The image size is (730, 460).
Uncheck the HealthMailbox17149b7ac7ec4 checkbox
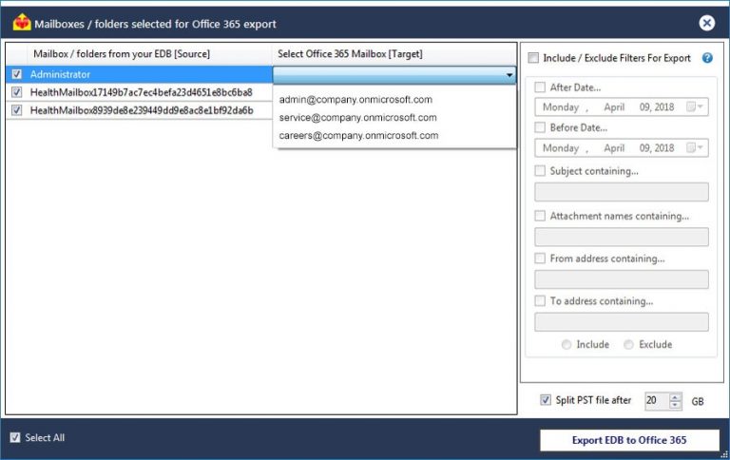click(x=17, y=92)
